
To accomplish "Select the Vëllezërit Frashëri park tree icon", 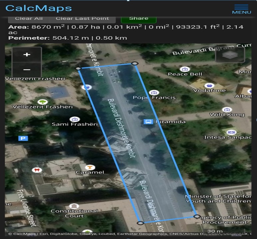I will click(42, 102).
